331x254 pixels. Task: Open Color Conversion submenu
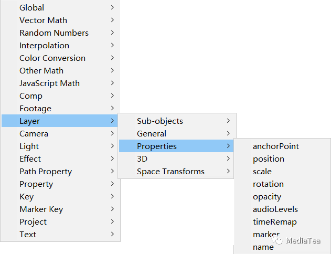pos(52,58)
